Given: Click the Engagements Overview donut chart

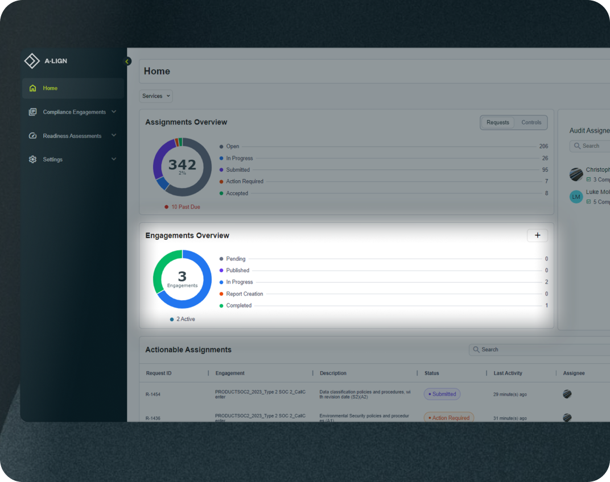Looking at the screenshot, I should pyautogui.click(x=183, y=279).
